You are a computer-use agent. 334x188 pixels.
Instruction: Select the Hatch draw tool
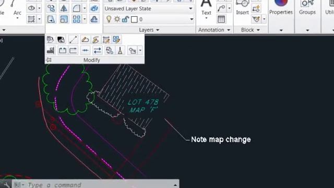[31, 19]
